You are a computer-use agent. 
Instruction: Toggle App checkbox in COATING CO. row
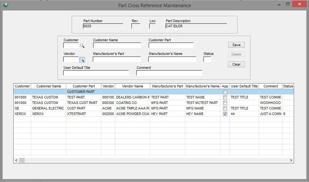point(225,103)
